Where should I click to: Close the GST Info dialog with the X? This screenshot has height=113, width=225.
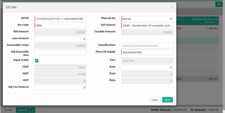pos(172,7)
